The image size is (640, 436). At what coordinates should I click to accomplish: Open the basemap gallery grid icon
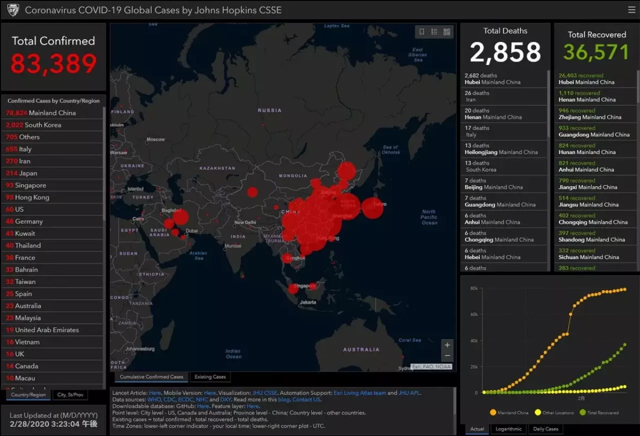coord(446,32)
